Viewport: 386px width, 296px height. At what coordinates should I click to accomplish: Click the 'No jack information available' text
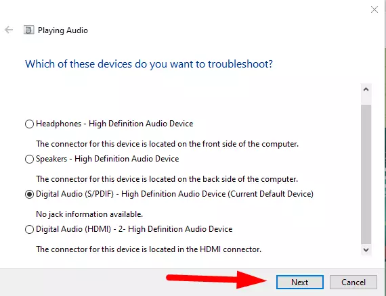coord(89,214)
